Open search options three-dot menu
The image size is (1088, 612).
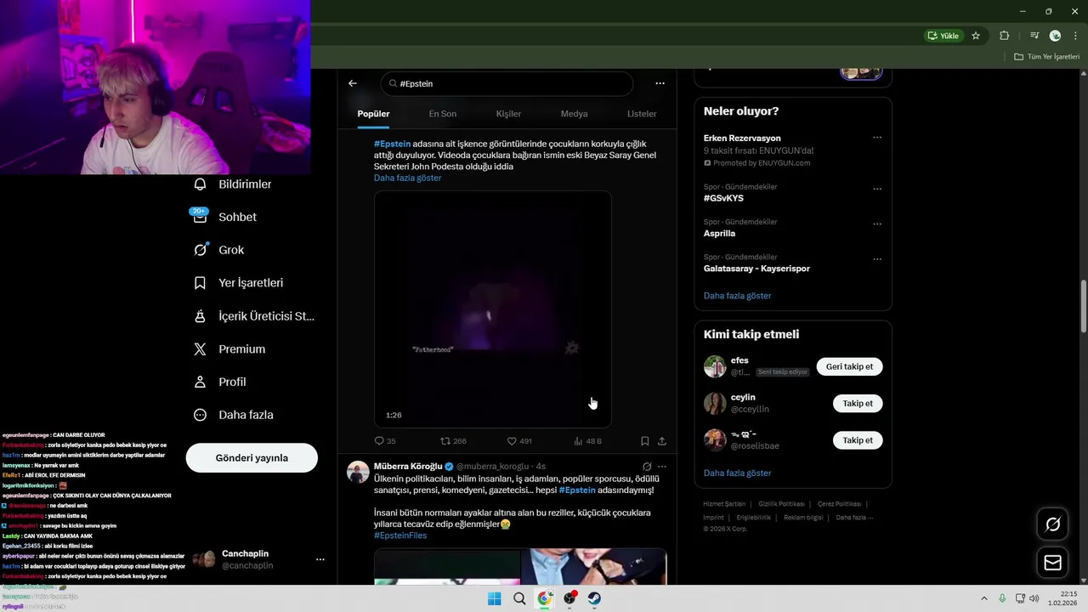(x=660, y=83)
